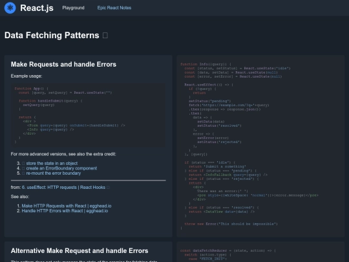Screen dimensions: 349x262
Task: Click the fetch('https://example.com/?q=' code line
Action: (229, 105)
